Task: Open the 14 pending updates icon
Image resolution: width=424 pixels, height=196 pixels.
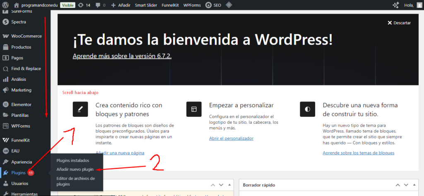Action: coord(81,5)
